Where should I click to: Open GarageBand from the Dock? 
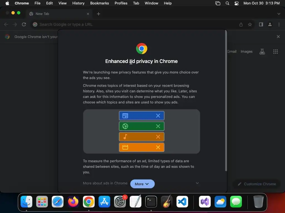(x=167, y=201)
